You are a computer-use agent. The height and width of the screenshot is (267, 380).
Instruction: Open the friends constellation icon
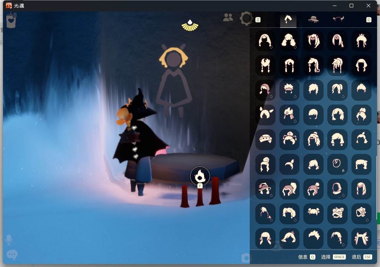tap(228, 18)
